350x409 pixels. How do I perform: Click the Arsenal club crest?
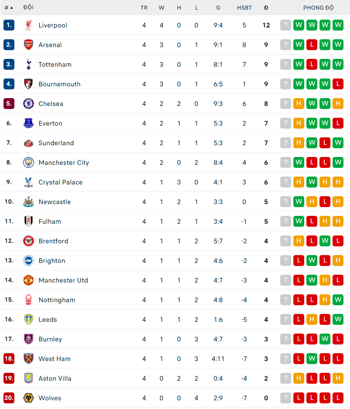28,45
